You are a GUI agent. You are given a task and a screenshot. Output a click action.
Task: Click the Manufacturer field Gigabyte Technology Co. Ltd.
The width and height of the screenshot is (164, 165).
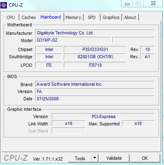[x=95, y=33]
